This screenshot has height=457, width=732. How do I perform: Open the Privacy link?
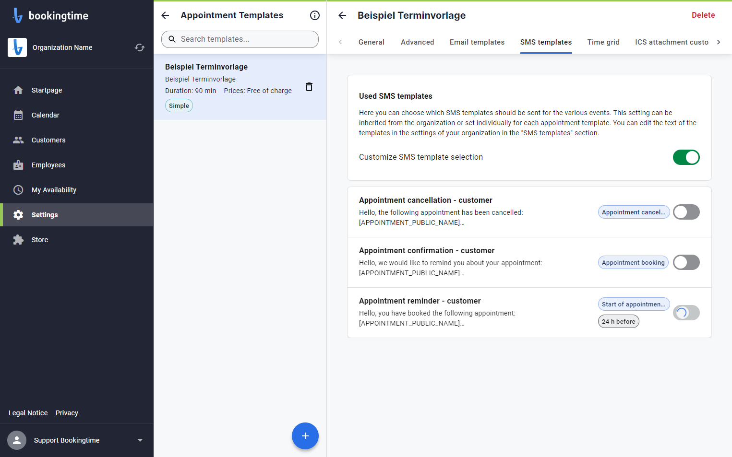pyautogui.click(x=67, y=413)
